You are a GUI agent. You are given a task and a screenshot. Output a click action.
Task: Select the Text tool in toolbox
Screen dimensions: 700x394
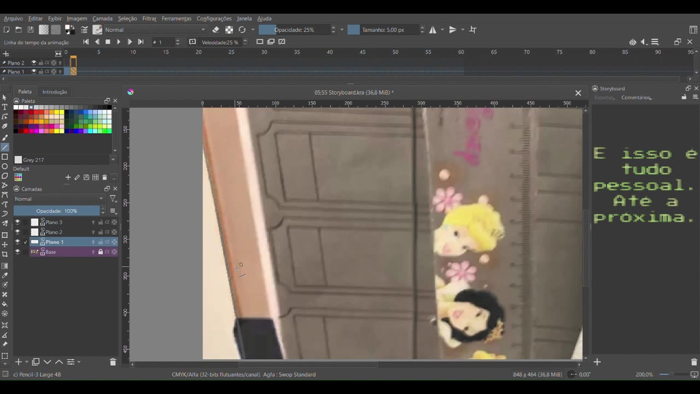(5, 107)
